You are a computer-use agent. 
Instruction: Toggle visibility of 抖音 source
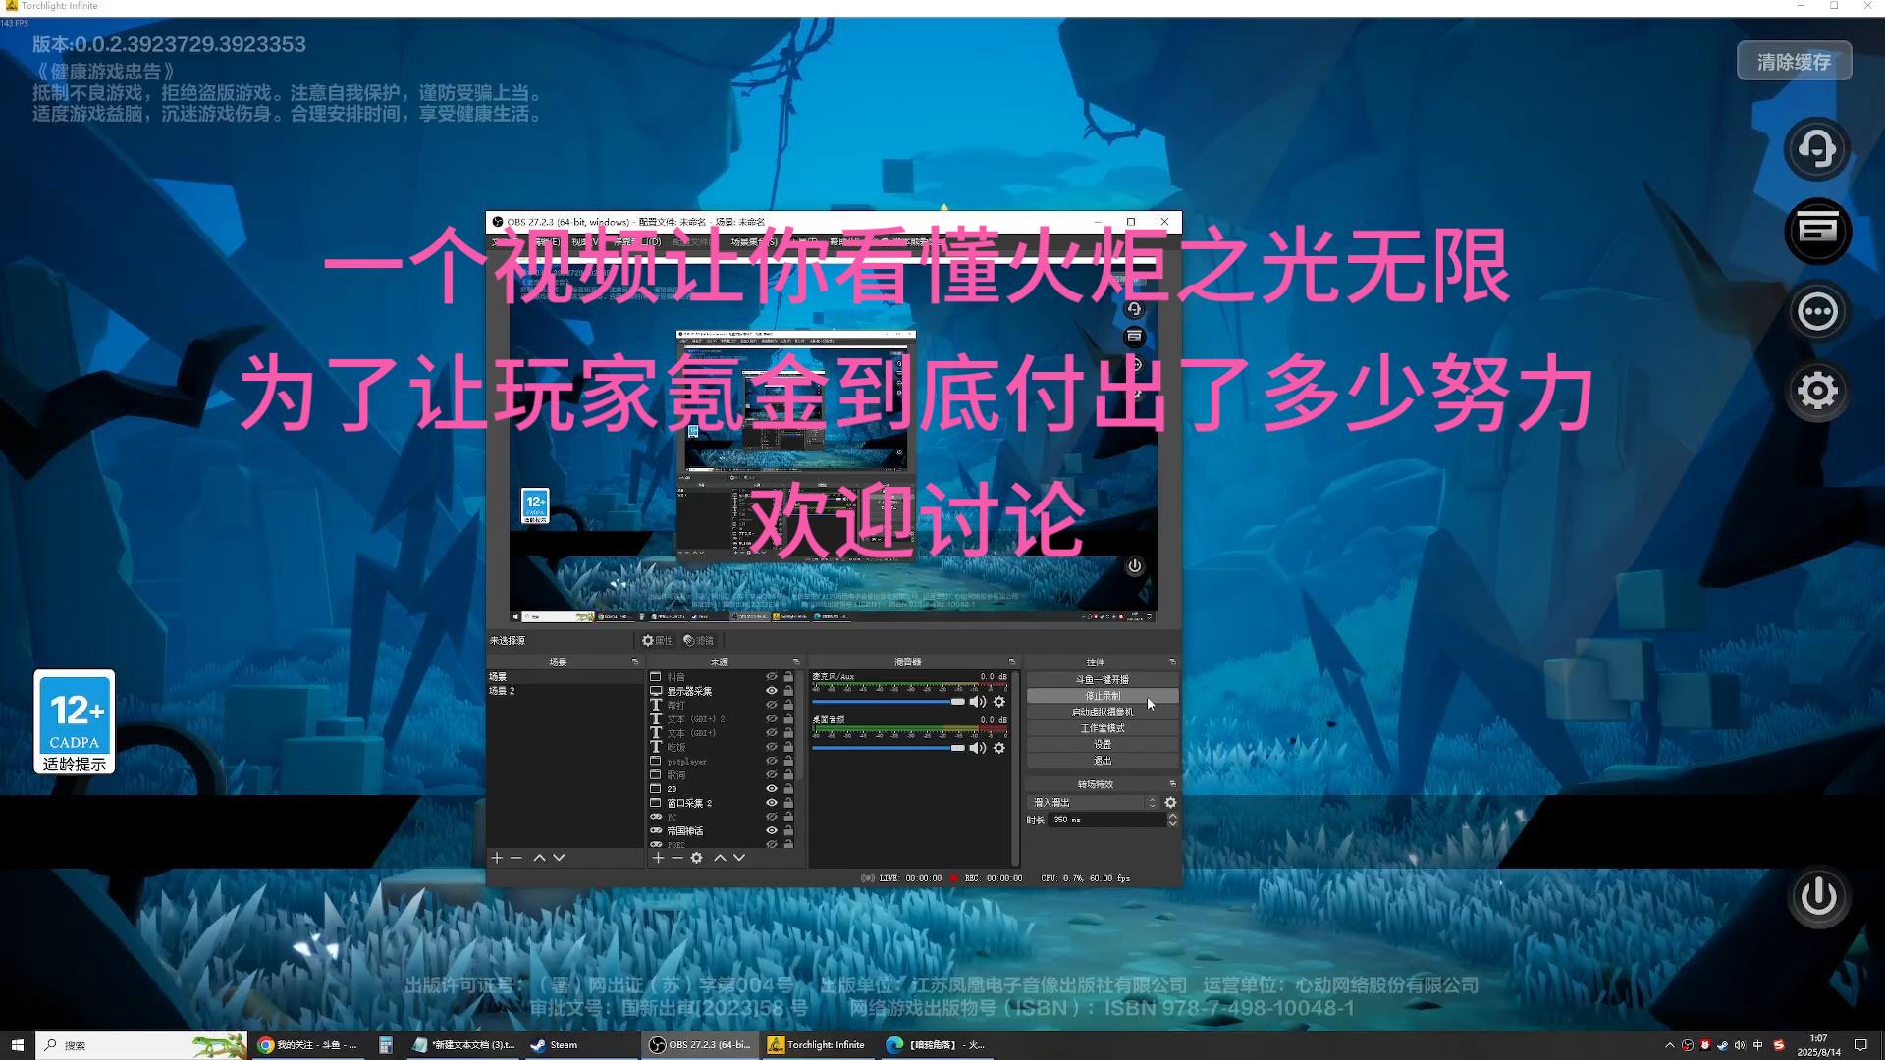pos(772,677)
